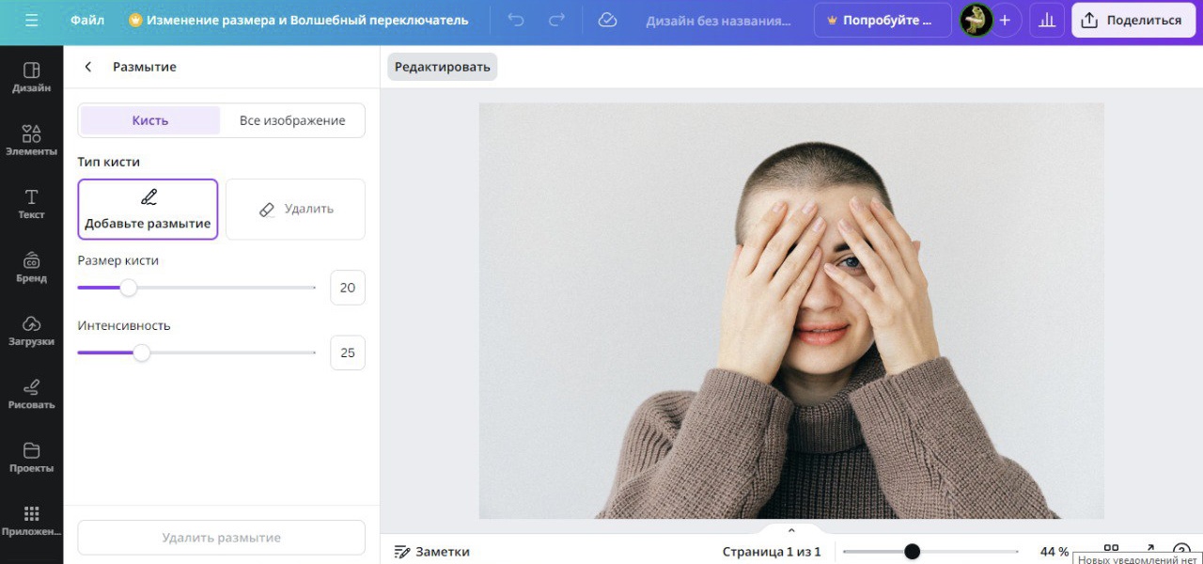Adjust the Размер кисти slider
Screen dimensions: 1203x564
click(129, 288)
